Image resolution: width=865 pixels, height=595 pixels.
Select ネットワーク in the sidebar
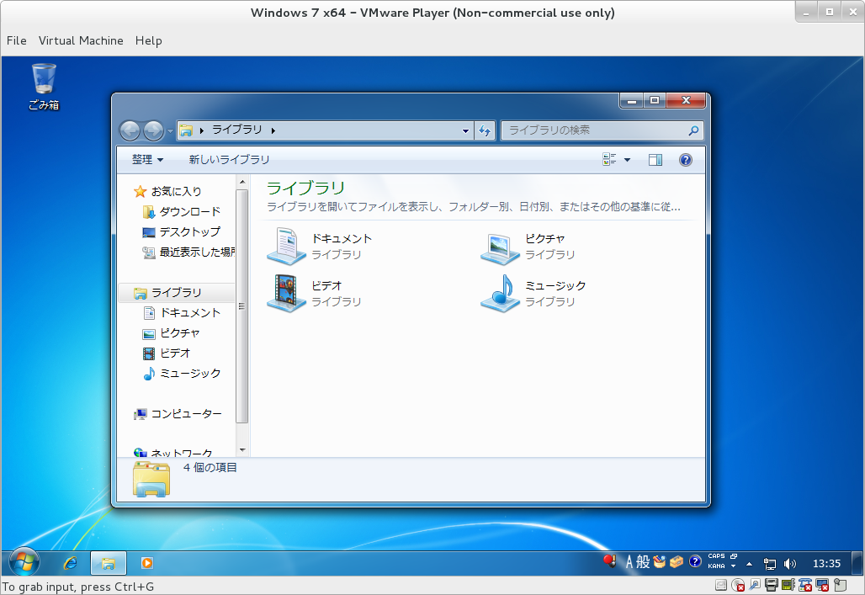pos(173,453)
